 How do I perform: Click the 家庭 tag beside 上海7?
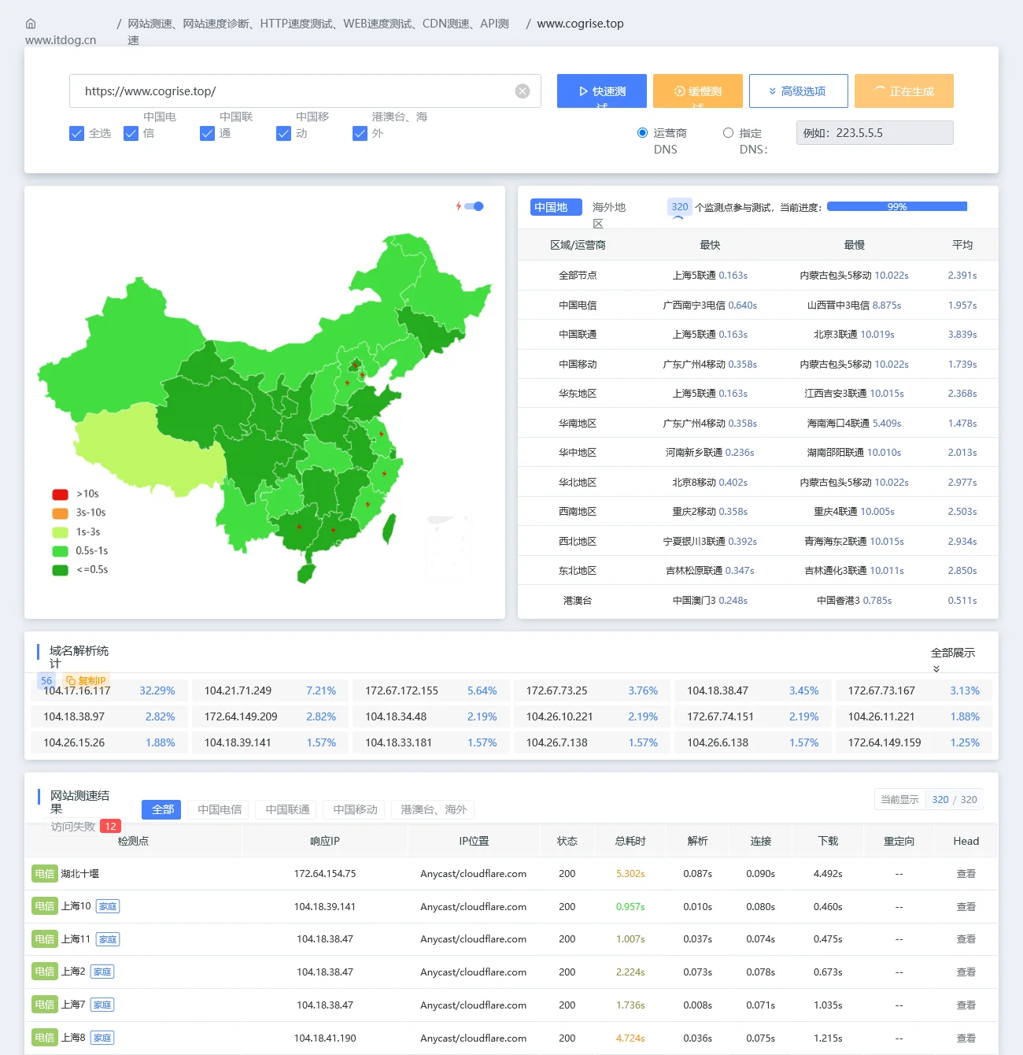point(102,1005)
